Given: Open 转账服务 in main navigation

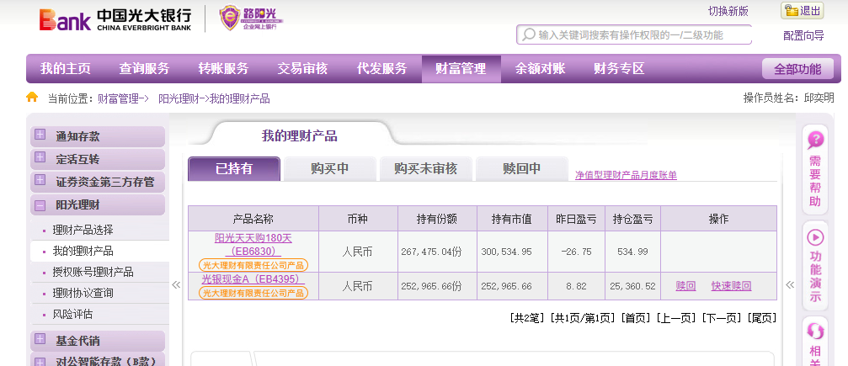Looking at the screenshot, I should tap(223, 68).
